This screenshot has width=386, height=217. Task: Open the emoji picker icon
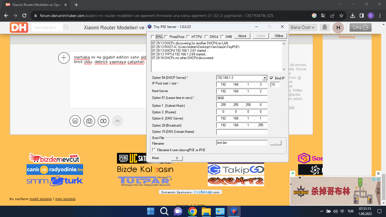(75, 121)
